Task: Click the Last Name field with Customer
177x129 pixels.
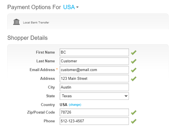Action: tap(94, 61)
